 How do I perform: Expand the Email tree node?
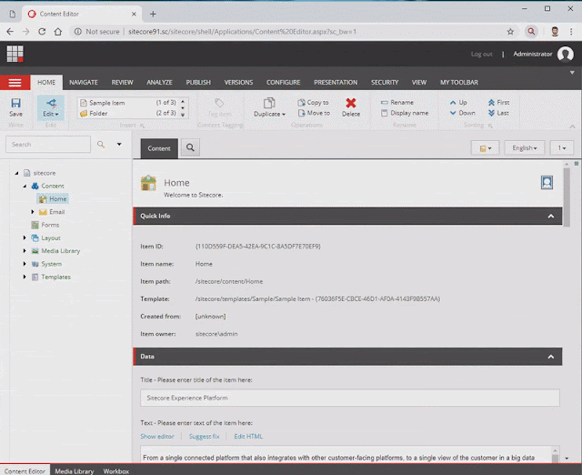[x=33, y=212]
